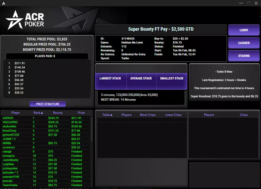This screenshot has height=189, width=261.
Task: Minimize the tournament lobby window
Action: click(x=241, y=3)
